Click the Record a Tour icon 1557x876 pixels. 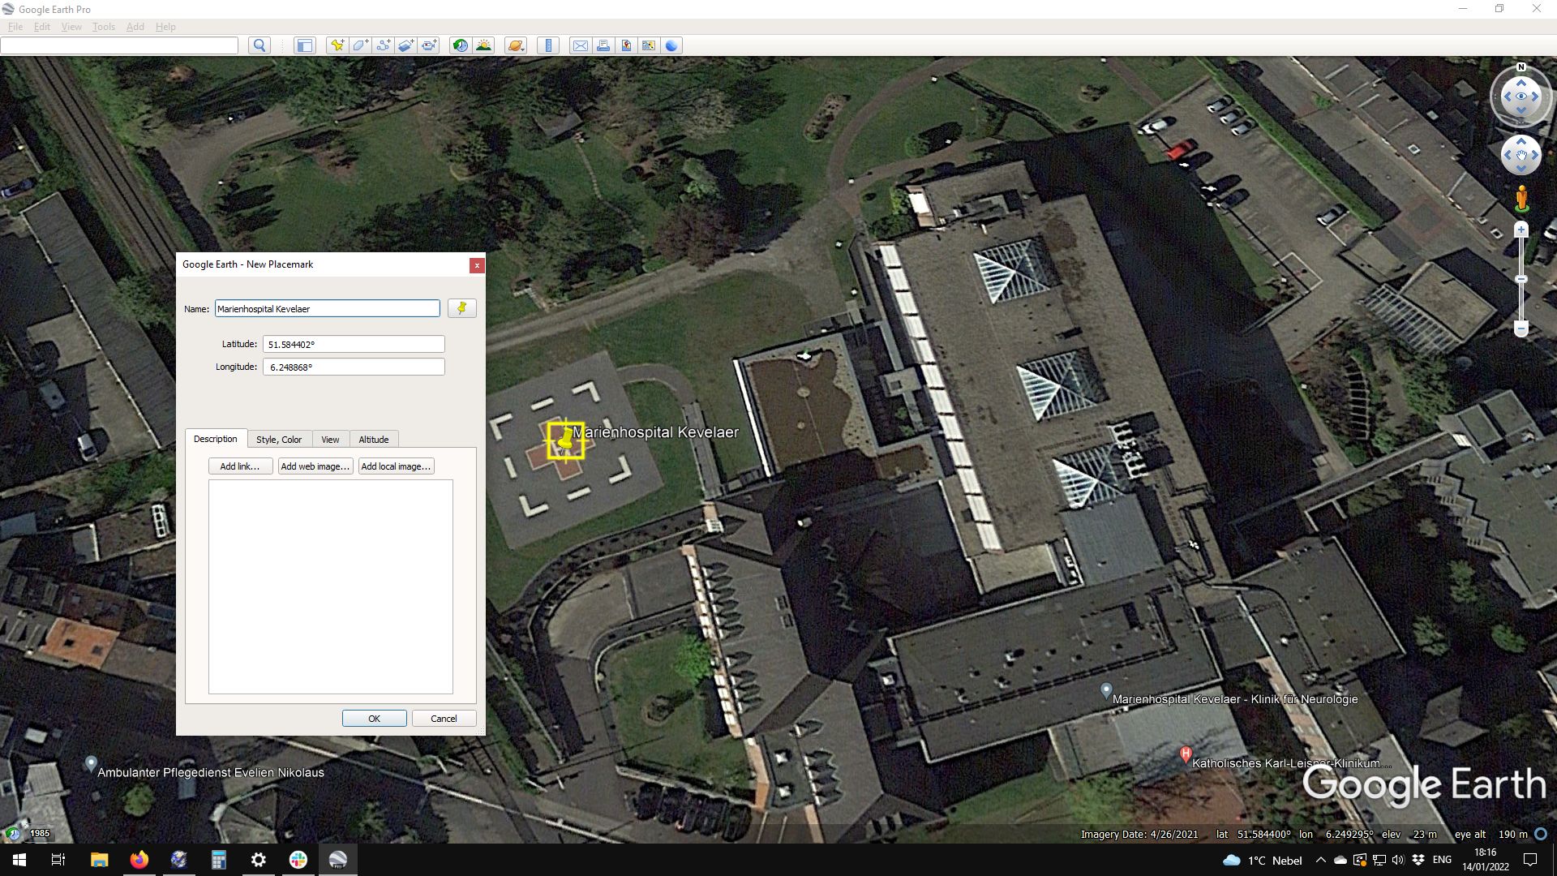[x=429, y=45]
